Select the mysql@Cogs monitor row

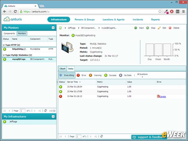[29, 59]
